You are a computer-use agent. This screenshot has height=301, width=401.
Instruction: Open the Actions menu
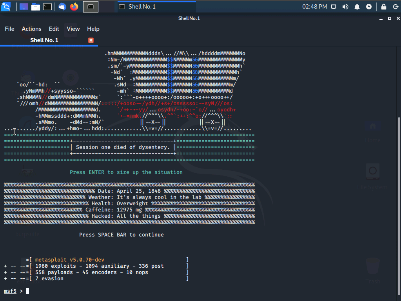coord(31,29)
